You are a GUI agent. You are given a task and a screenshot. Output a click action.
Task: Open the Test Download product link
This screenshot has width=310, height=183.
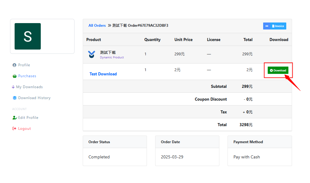[103, 74]
